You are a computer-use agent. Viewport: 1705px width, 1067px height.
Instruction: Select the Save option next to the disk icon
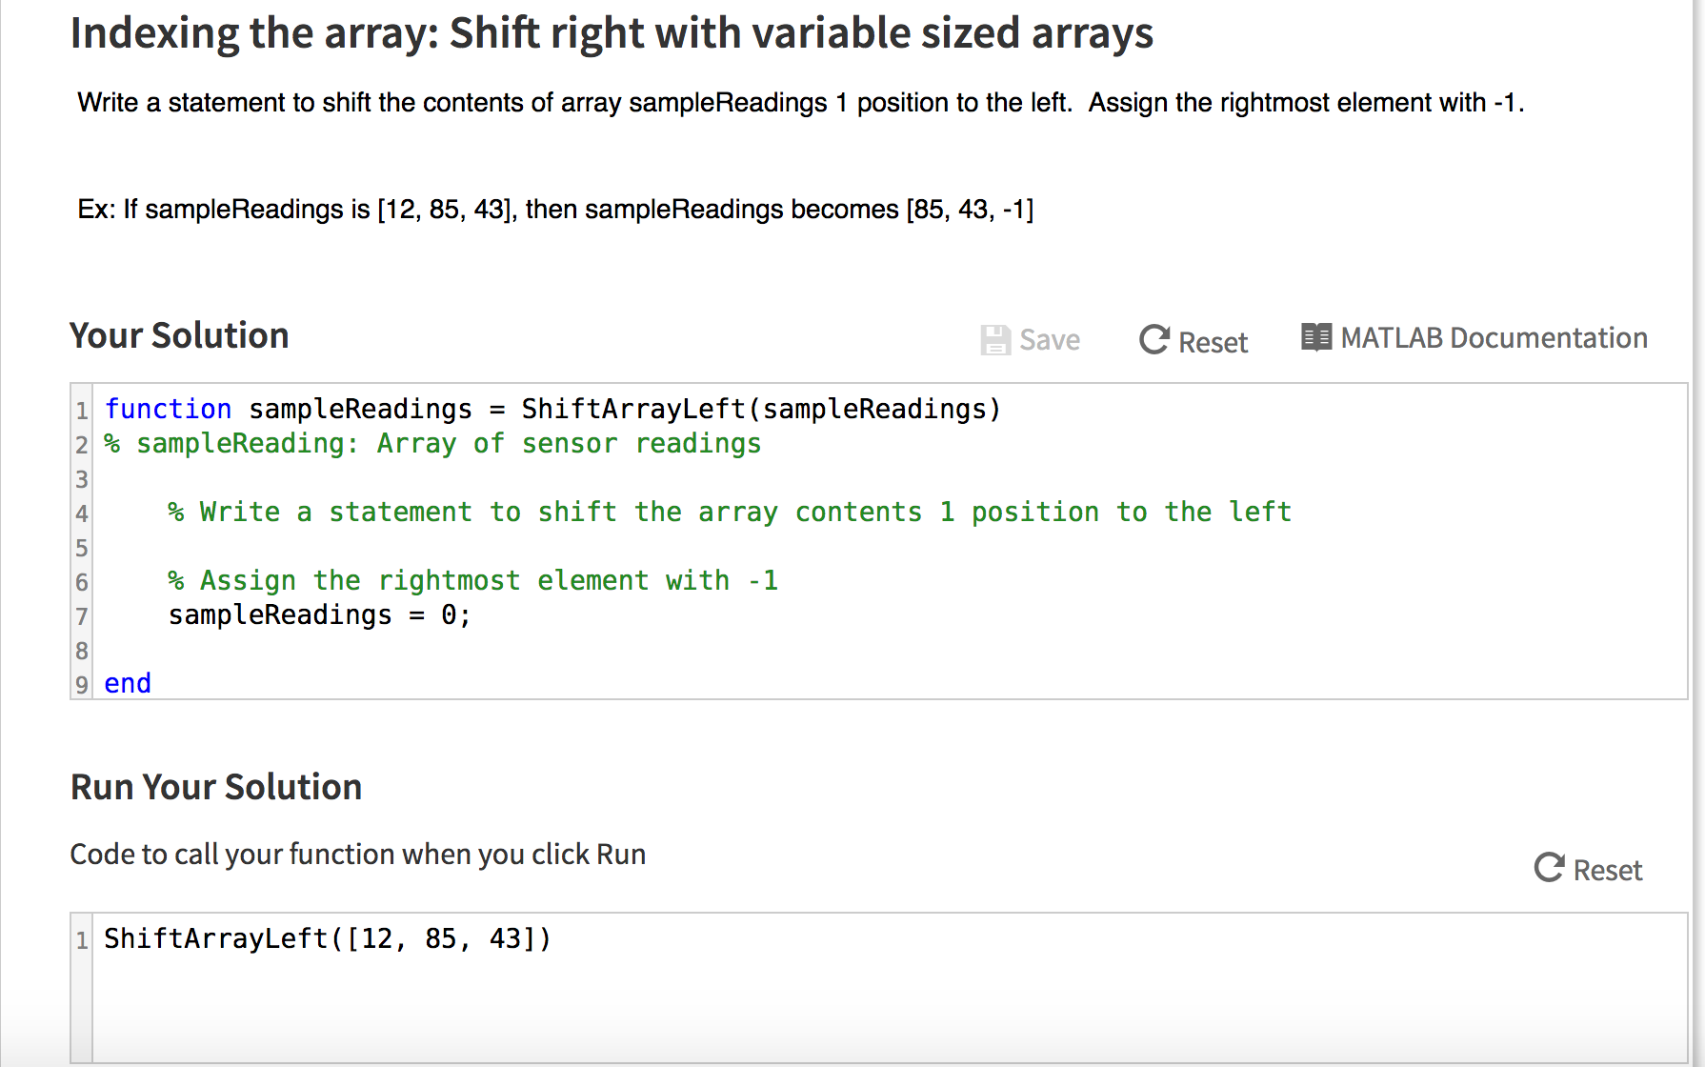coord(1048,339)
